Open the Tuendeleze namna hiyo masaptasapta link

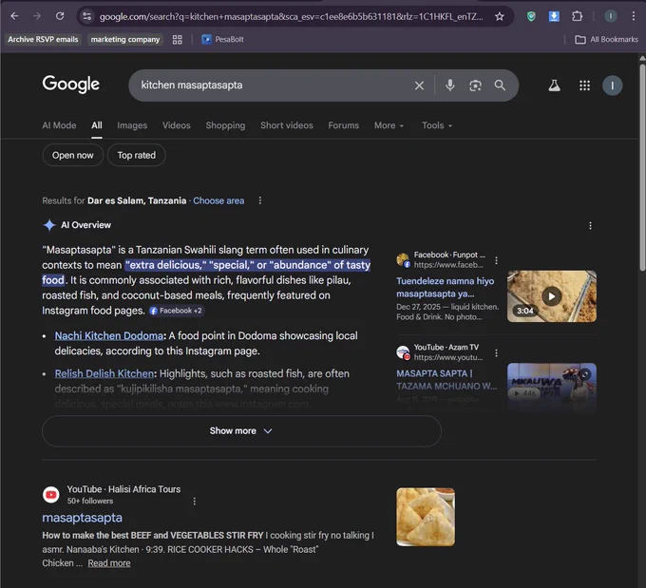point(446,287)
